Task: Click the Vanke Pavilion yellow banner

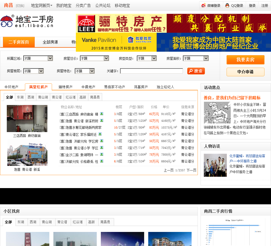Action: tap(116, 42)
